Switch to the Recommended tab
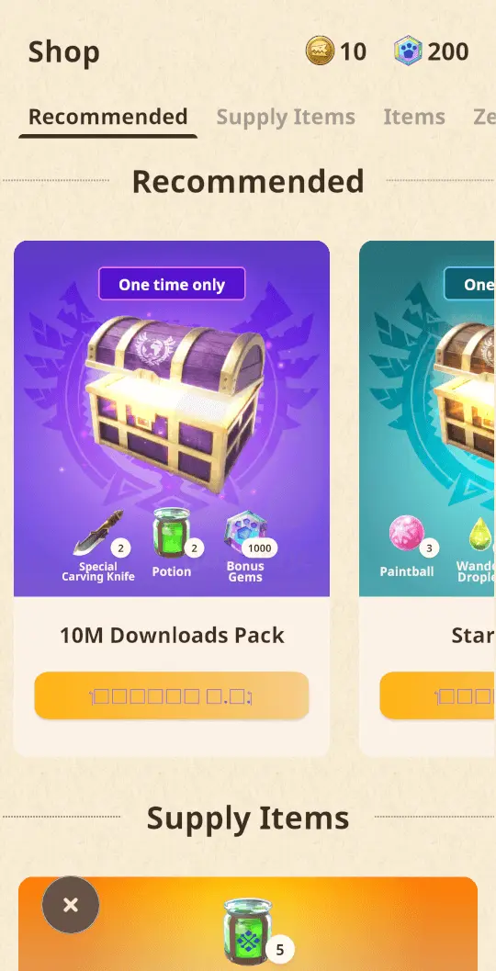The image size is (496, 971). tap(107, 117)
